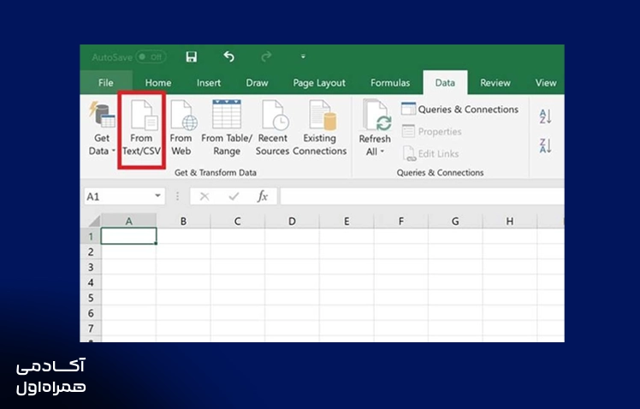Screen dimensions: 640x409
Task: Select row 3 header
Action: point(91,267)
